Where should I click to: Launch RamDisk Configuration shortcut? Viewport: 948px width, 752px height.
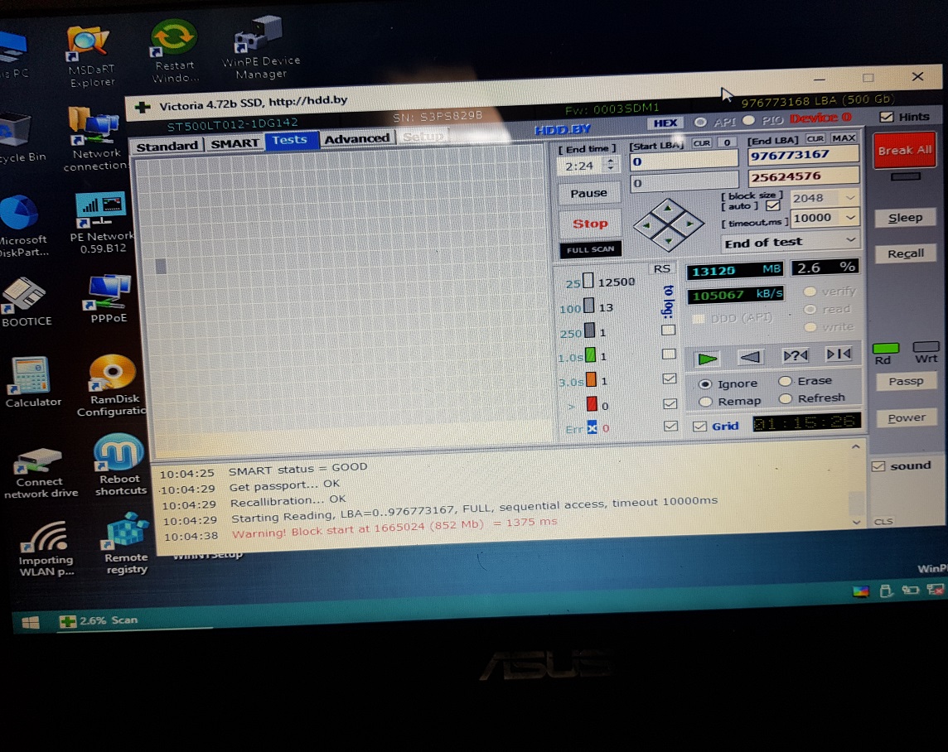point(112,386)
